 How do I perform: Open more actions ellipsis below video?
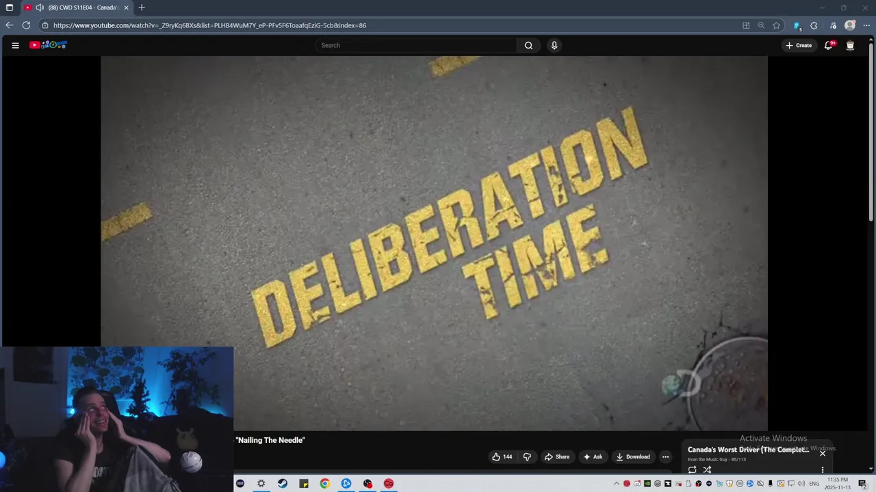pos(665,456)
